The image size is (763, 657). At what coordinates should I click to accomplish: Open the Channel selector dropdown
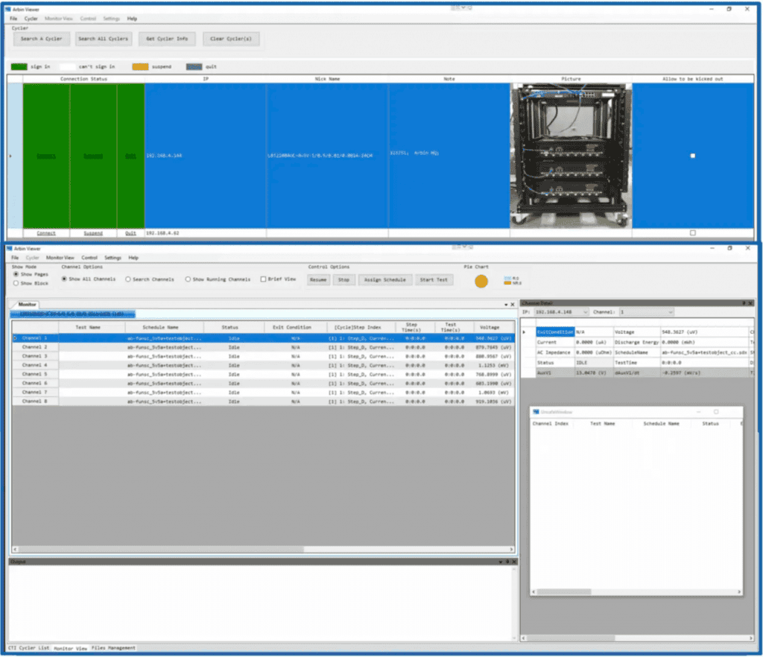[671, 311]
